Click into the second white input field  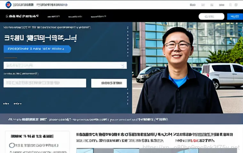pos(45,83)
